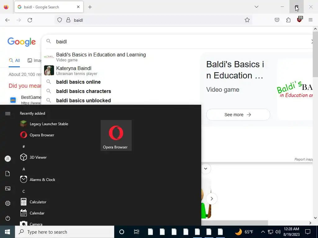The width and height of the screenshot is (318, 238).
Task: Switch to the All results tab
Action: pyautogui.click(x=14, y=60)
